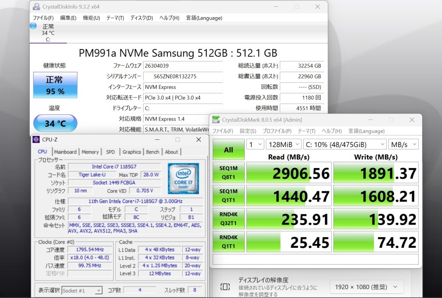Open プロファイル(P) menu in CrystalDiskMark
The width and height of the screenshot is (442, 298).
(277, 131)
